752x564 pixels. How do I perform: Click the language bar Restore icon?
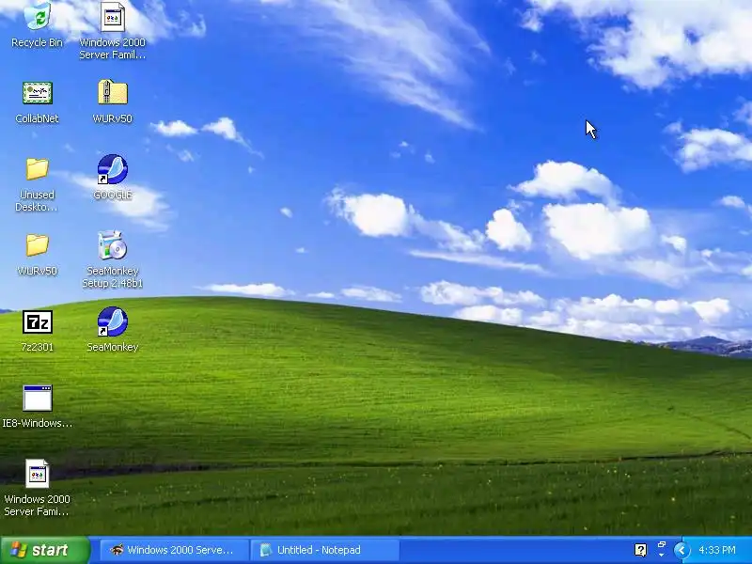click(x=662, y=545)
